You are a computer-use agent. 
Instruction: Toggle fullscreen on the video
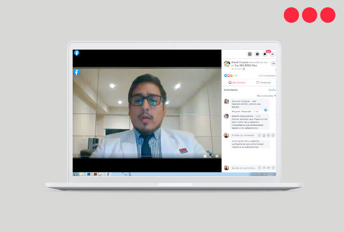[211, 156]
